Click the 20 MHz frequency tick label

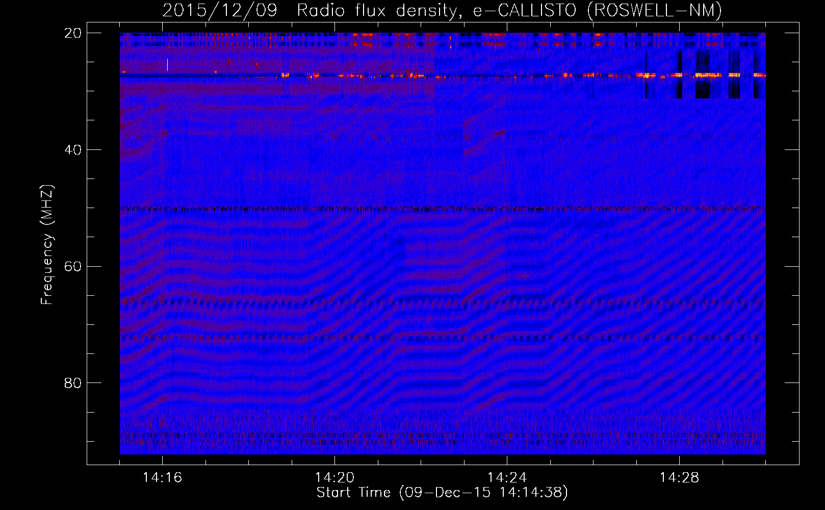[73, 33]
